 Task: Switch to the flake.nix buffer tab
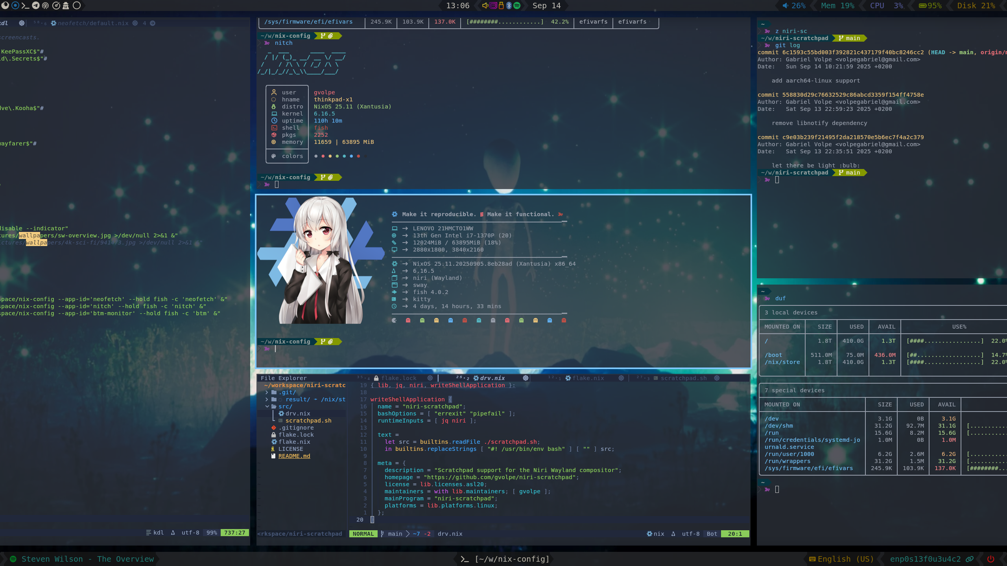588,378
